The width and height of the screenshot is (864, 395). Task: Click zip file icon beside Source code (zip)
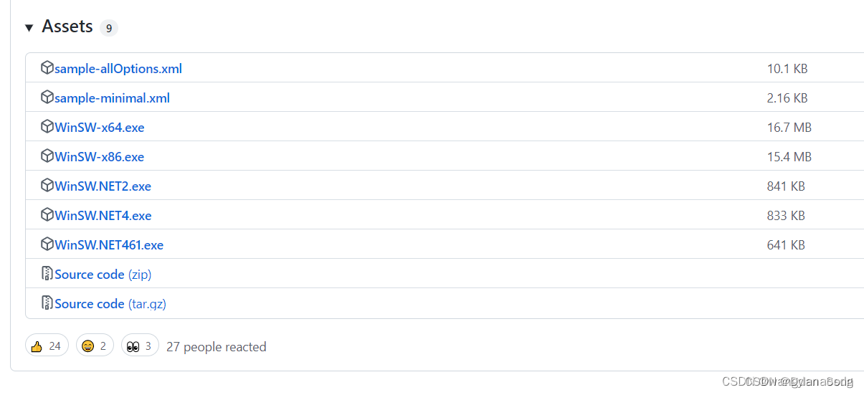point(47,274)
